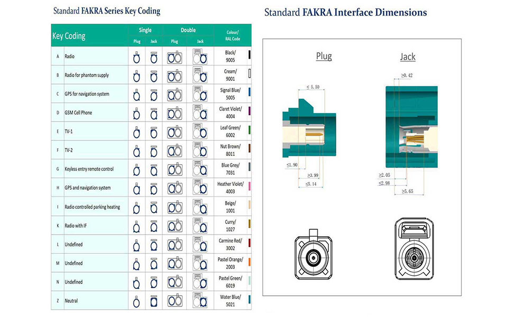Click single jack icon for Keyless entry remote control
513x317 pixels.
coord(154,170)
